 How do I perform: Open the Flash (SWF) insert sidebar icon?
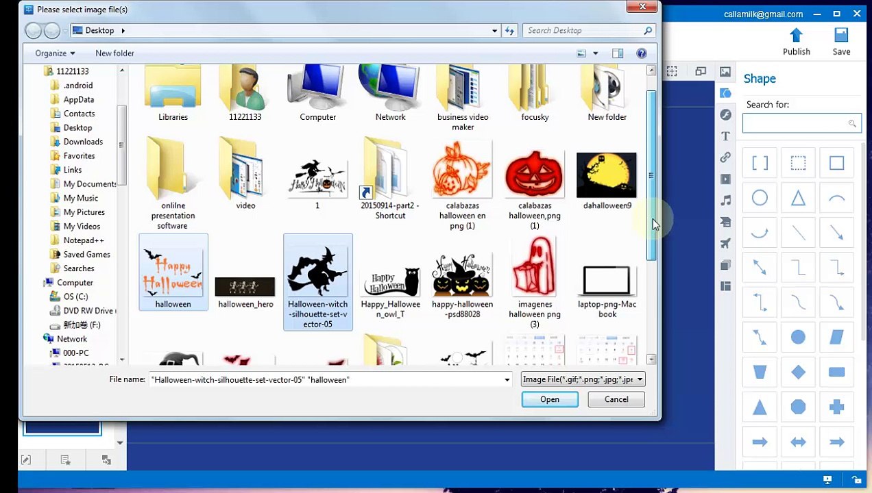(x=725, y=114)
